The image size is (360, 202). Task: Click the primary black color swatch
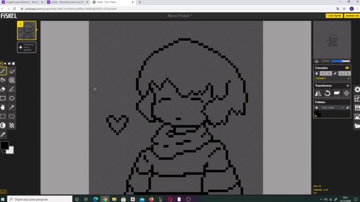[x=4, y=145]
